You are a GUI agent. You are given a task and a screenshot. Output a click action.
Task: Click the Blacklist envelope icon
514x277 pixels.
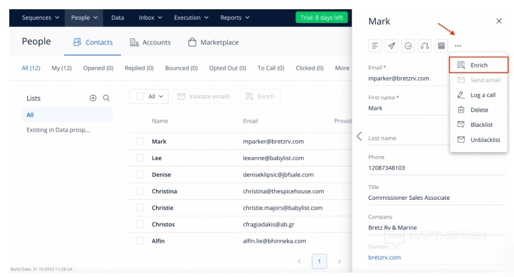461,125
